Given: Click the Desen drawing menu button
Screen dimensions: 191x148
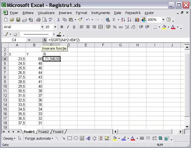Looking at the screenshot, I should pyautogui.click(x=9, y=138).
